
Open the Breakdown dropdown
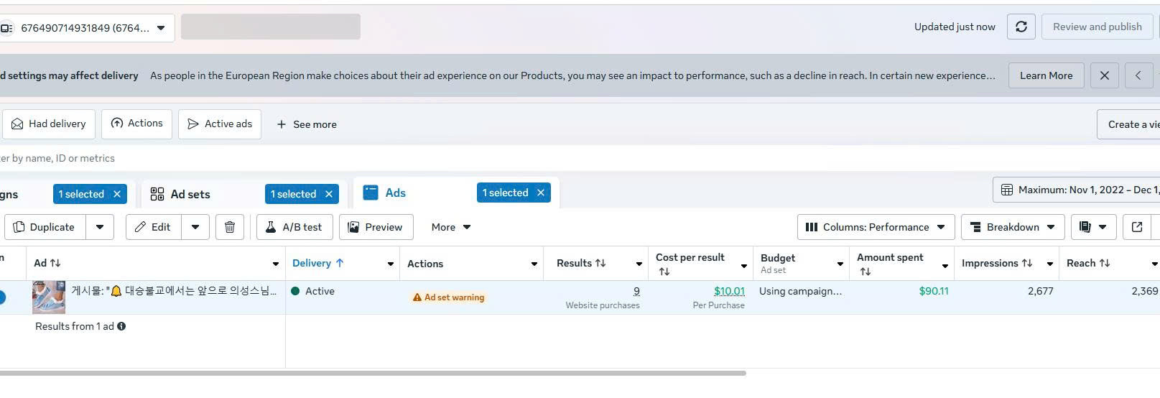pyautogui.click(x=1012, y=227)
